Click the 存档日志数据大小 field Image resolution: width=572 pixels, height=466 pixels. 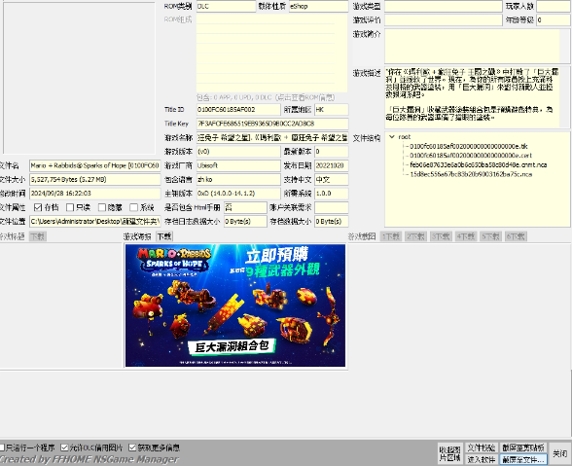(245, 221)
